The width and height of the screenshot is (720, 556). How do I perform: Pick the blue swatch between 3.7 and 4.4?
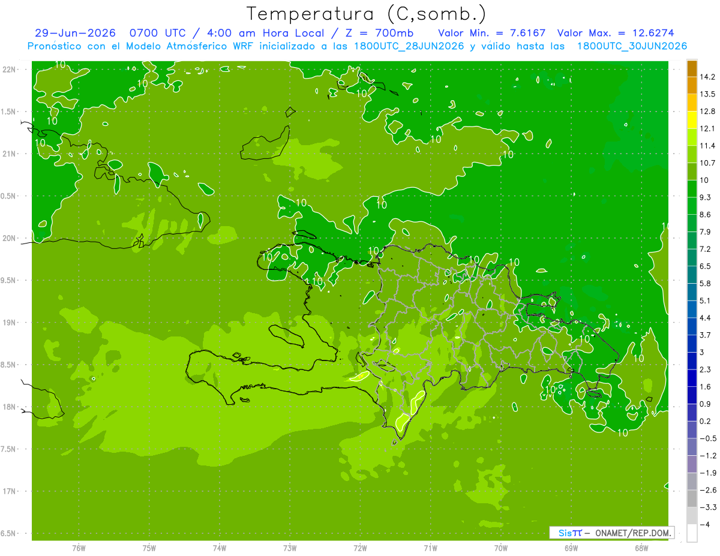(692, 326)
